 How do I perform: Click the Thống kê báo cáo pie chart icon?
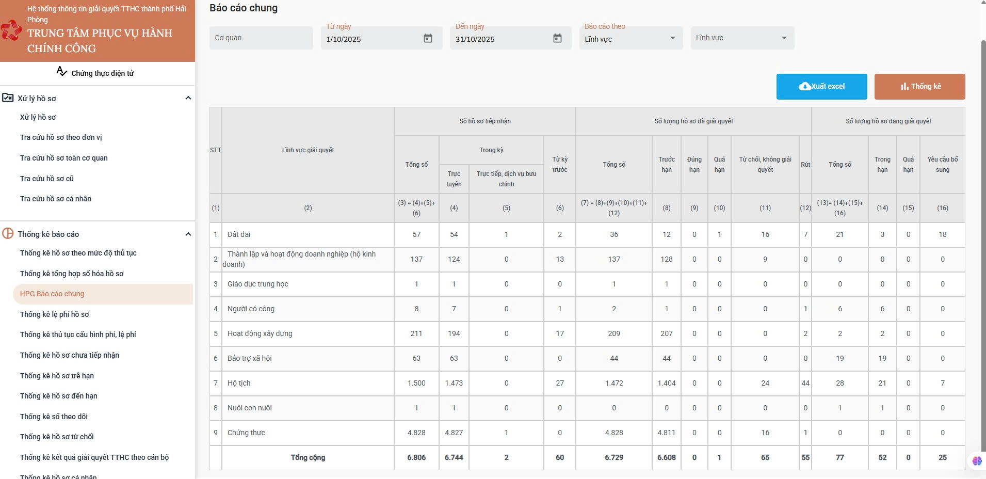pyautogui.click(x=8, y=233)
